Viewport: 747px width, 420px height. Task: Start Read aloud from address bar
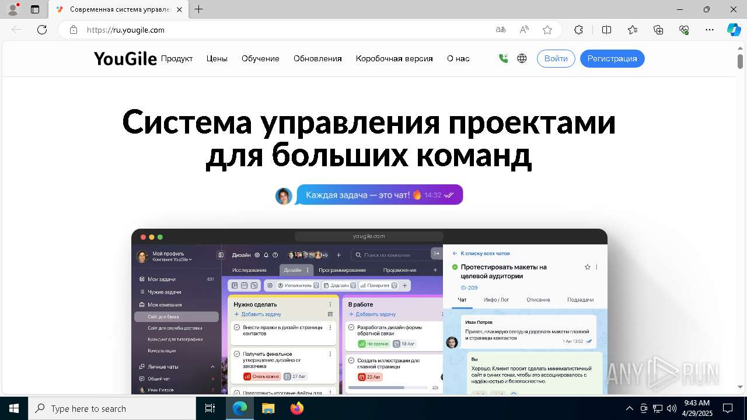coord(524,30)
